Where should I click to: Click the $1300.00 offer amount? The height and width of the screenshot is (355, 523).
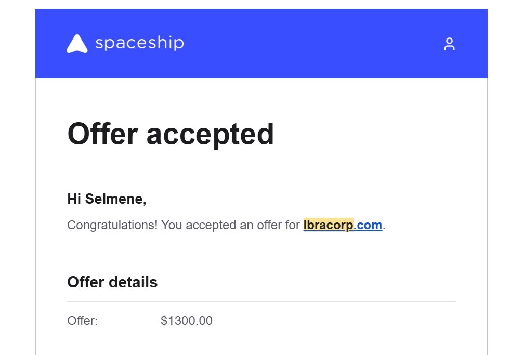pyautogui.click(x=187, y=321)
